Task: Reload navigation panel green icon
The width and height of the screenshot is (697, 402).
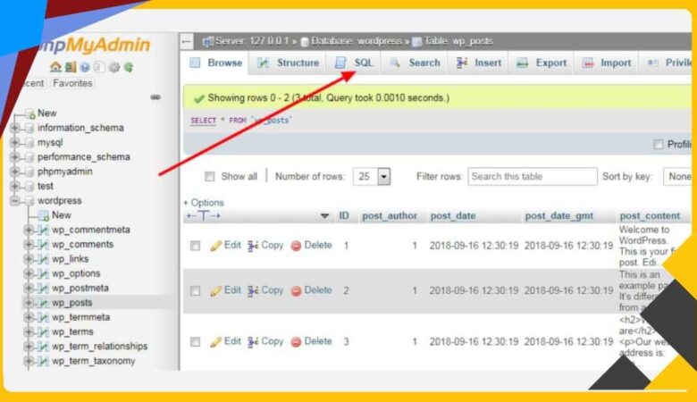Action: [x=129, y=67]
